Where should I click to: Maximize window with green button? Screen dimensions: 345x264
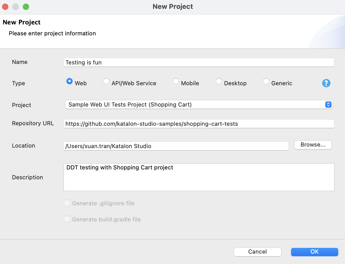coord(26,7)
